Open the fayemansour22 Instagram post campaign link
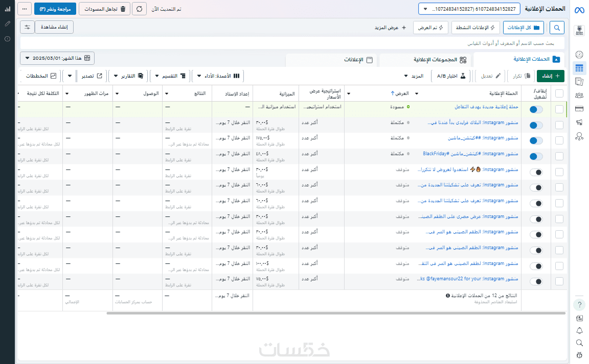Image resolution: width=589 pixels, height=364 pixels. (x=468, y=279)
